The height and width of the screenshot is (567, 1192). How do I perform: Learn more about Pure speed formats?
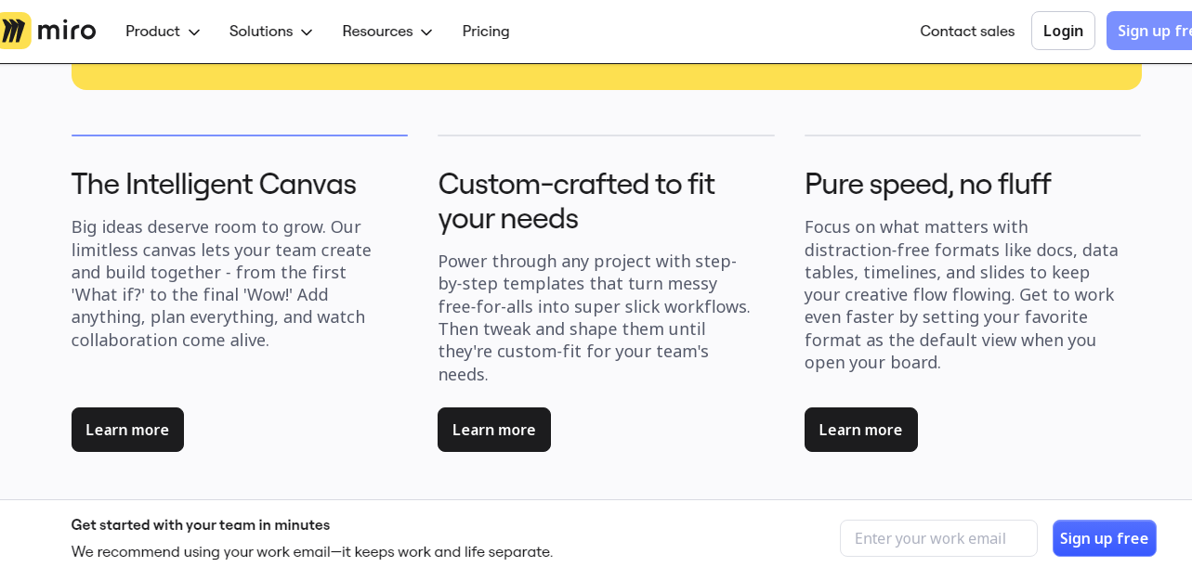click(860, 430)
